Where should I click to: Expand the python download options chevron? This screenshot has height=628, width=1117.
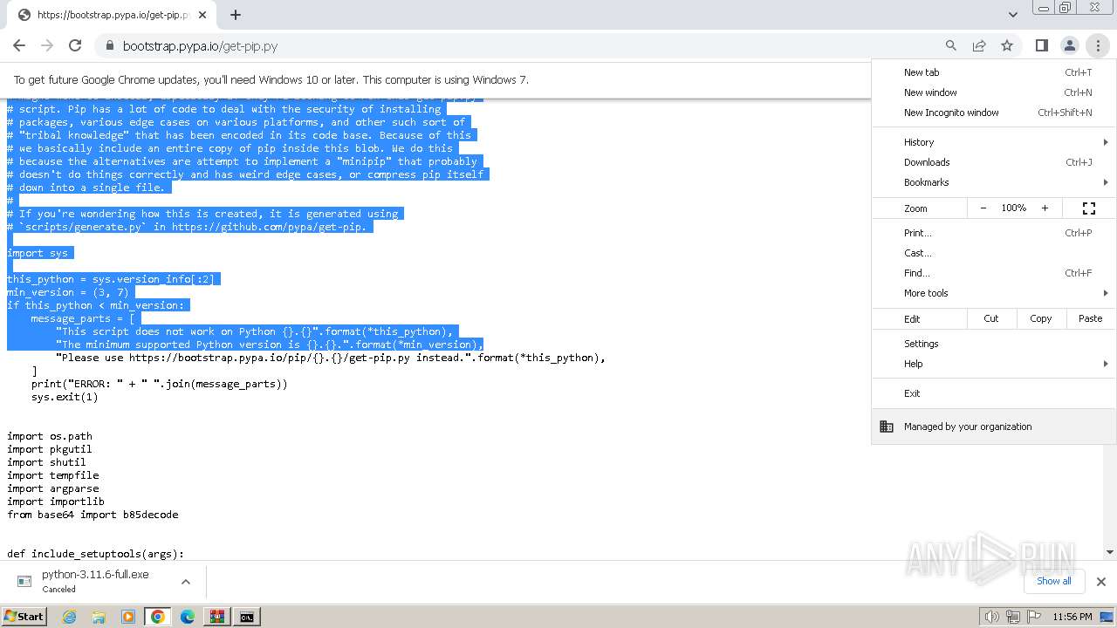coord(185,581)
